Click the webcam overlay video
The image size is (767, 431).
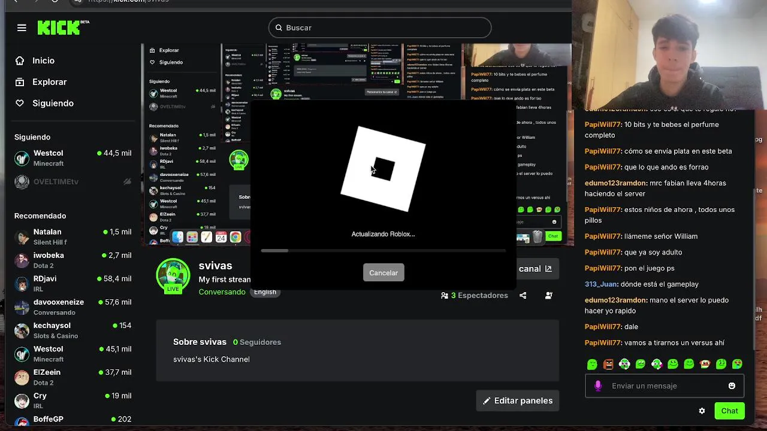tap(669, 55)
